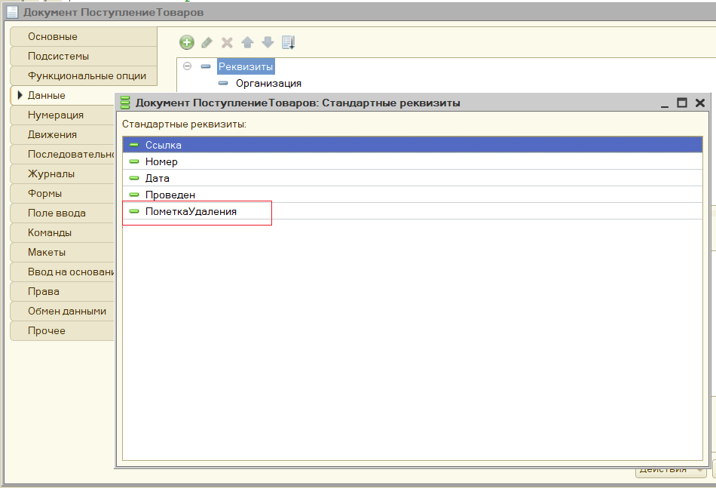The height and width of the screenshot is (488, 716).
Task: Select the Проведен attribute in list
Action: point(170,195)
